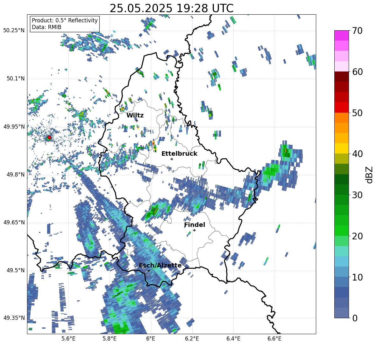This screenshot has width=377, height=345.
Task: Select the Wiltz city label
Action: (x=135, y=116)
